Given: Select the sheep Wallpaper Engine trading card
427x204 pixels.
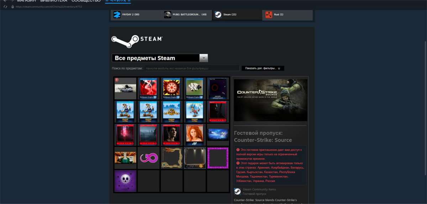Looking at the screenshot, I should (195, 88).
